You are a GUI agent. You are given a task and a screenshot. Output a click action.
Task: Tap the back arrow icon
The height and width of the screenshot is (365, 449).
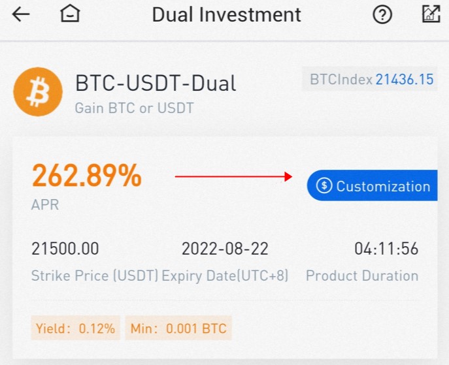22,14
